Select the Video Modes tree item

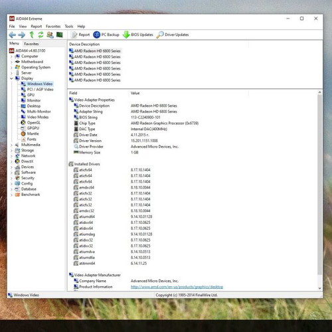[x=35, y=117]
